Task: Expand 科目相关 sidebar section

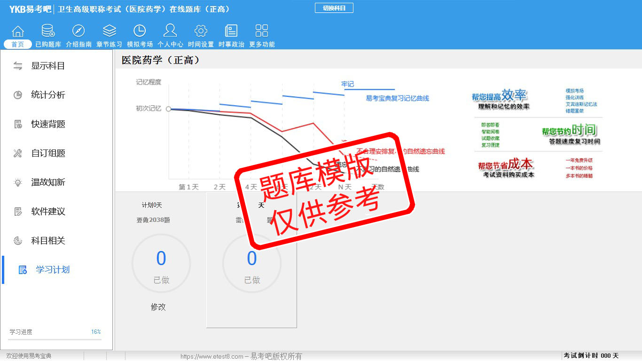Action: (48, 241)
